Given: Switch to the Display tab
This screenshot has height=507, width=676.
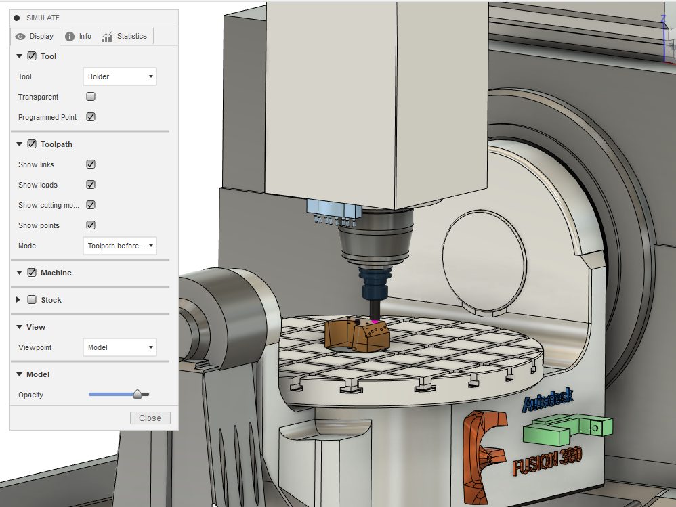Looking at the screenshot, I should tap(35, 36).
